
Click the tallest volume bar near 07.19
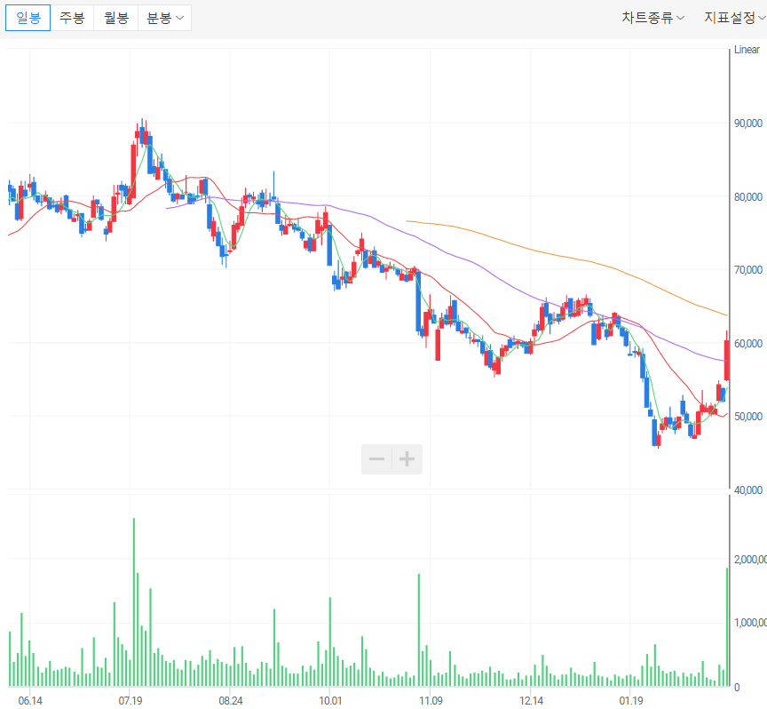[133, 601]
